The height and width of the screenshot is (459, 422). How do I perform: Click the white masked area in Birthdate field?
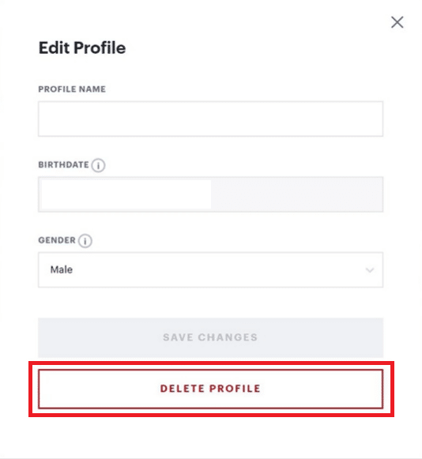[126, 194]
